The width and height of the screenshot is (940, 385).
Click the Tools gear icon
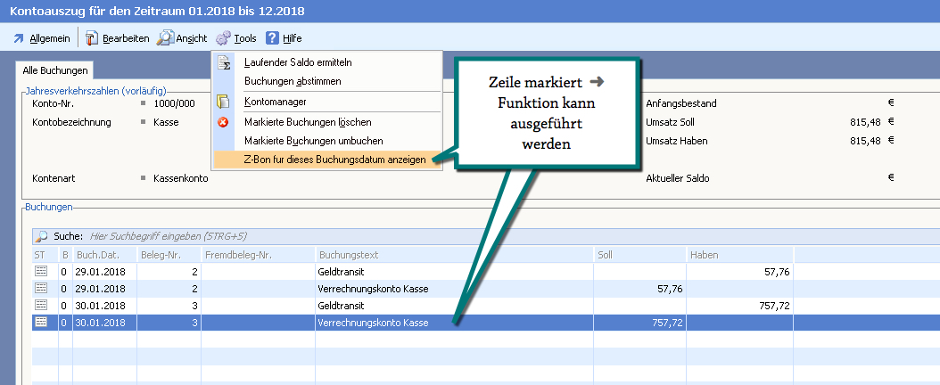tap(223, 38)
